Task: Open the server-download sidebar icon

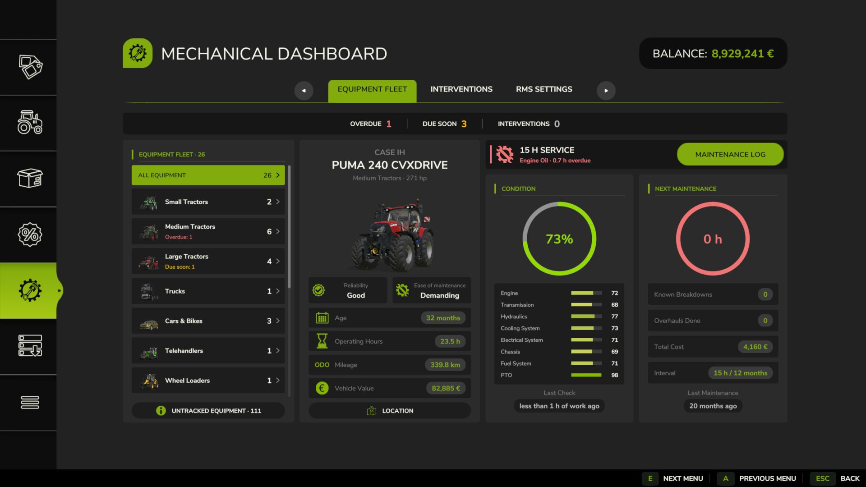Action: pyautogui.click(x=30, y=346)
